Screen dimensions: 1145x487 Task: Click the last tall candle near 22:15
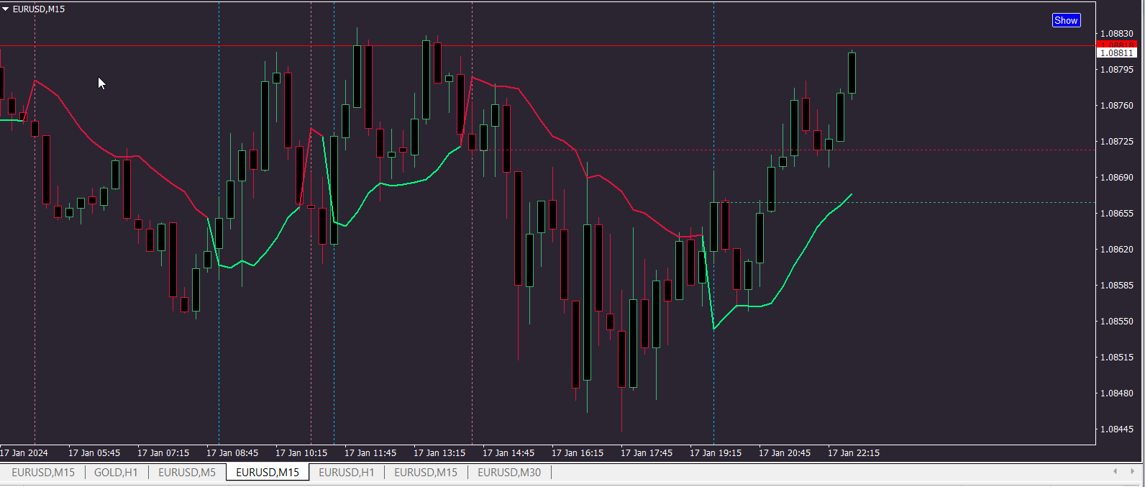[x=852, y=73]
